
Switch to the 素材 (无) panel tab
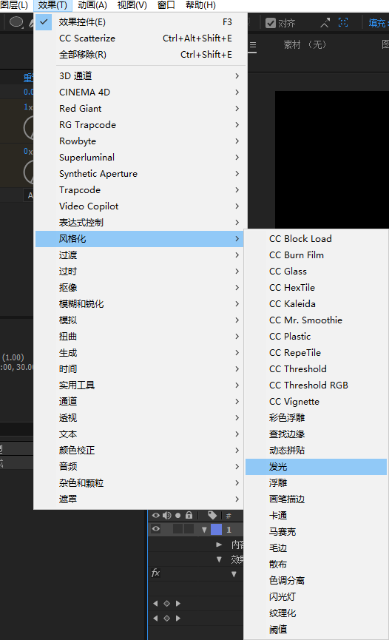305,44
